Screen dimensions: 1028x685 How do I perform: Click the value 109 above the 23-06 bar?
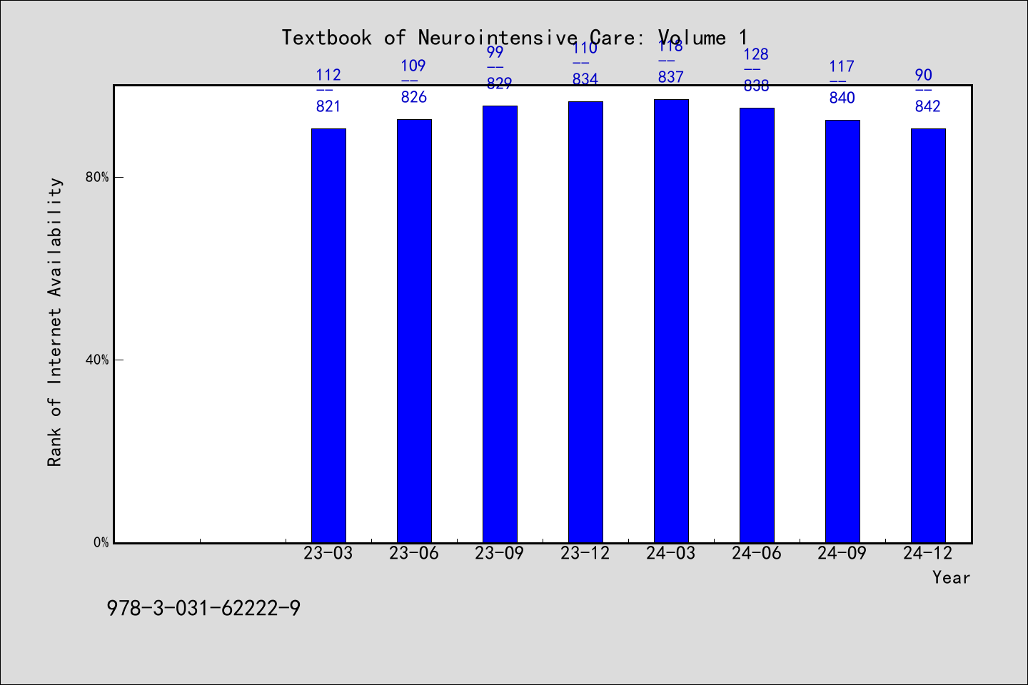(x=413, y=66)
